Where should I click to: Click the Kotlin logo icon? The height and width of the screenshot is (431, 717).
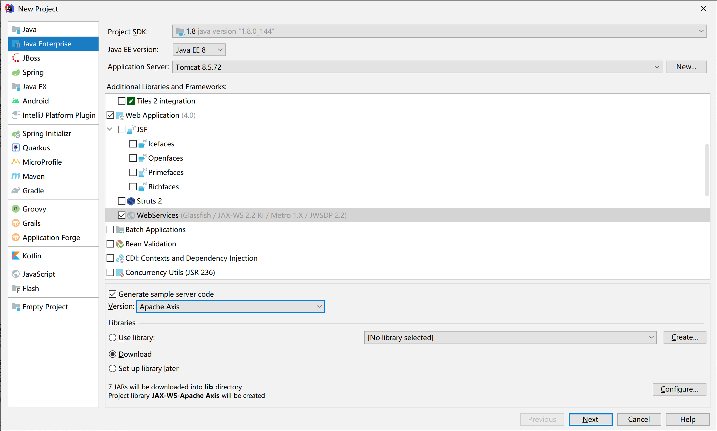pyautogui.click(x=16, y=256)
